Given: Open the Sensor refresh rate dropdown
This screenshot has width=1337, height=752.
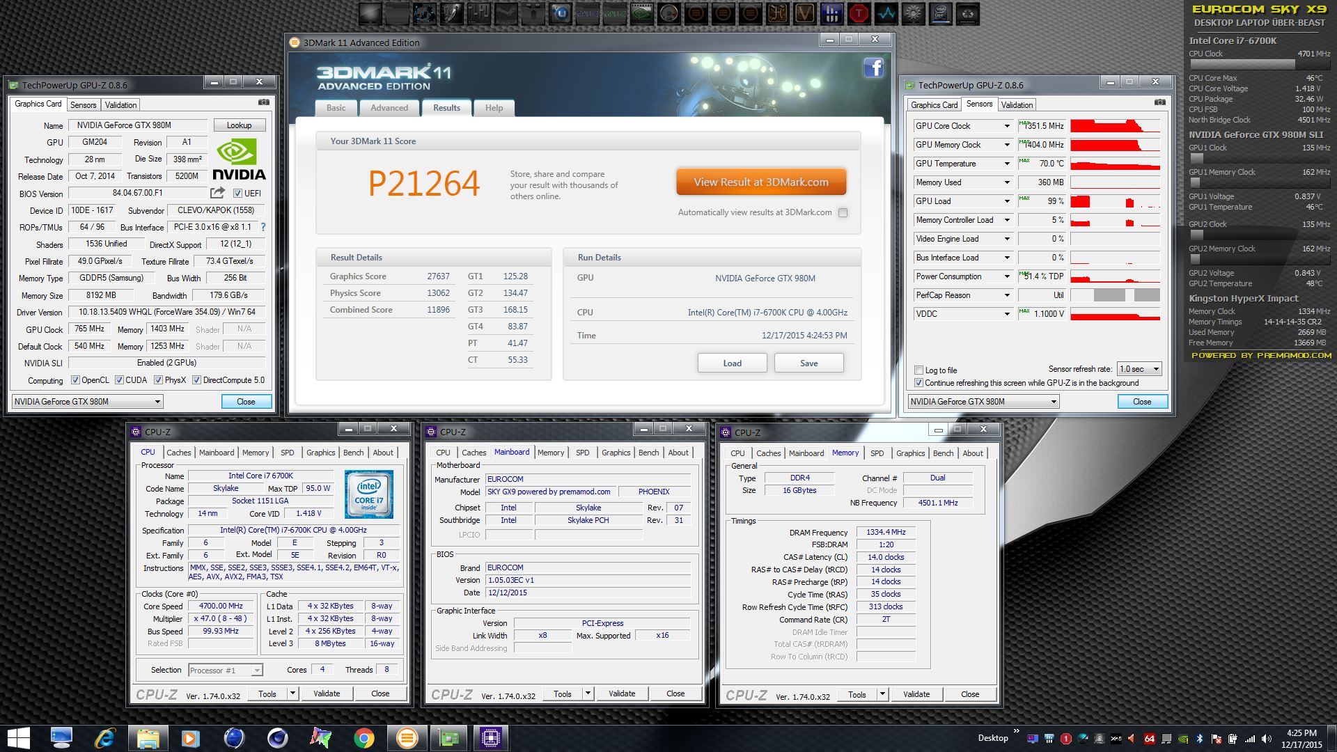Looking at the screenshot, I should point(1140,369).
